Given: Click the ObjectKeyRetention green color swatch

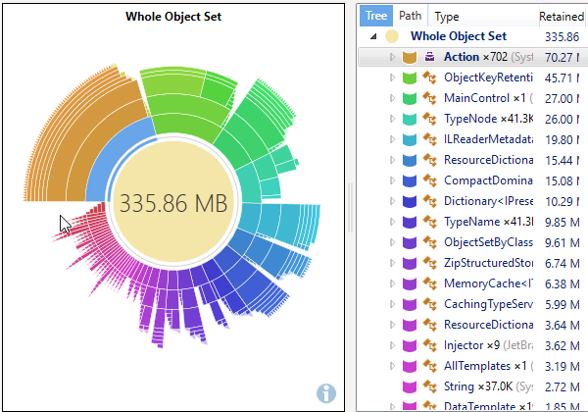Looking at the screenshot, I should tap(410, 77).
